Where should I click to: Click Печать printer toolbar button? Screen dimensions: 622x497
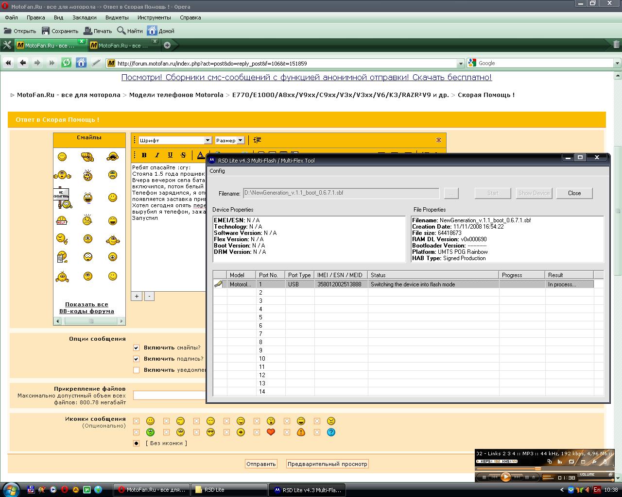point(98,31)
